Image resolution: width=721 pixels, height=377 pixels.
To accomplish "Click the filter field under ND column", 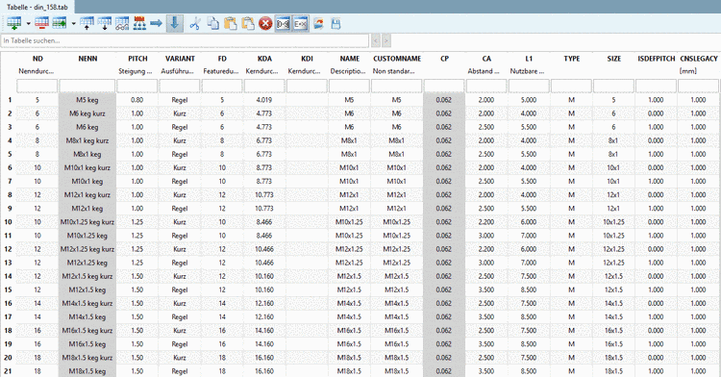I will pyautogui.click(x=37, y=86).
